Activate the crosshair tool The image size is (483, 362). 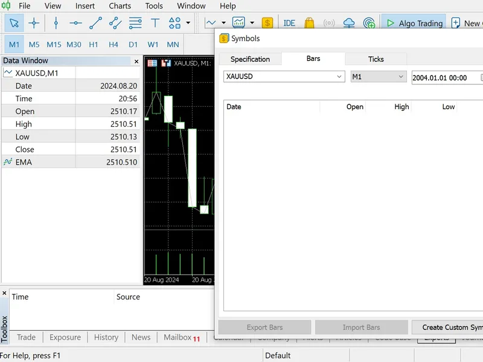[34, 23]
